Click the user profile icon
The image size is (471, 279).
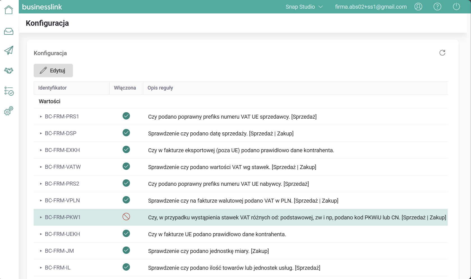[x=418, y=7]
